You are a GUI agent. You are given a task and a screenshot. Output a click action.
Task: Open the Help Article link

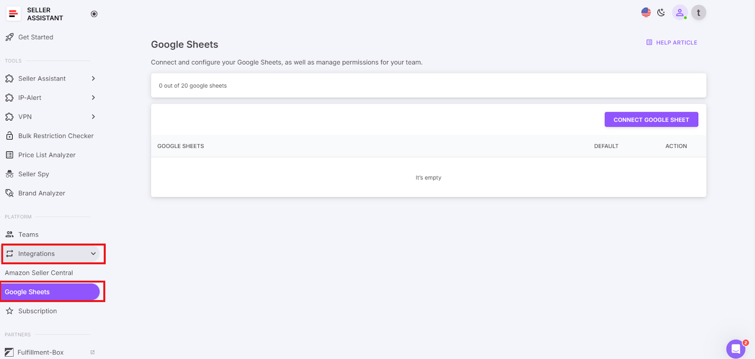point(671,42)
